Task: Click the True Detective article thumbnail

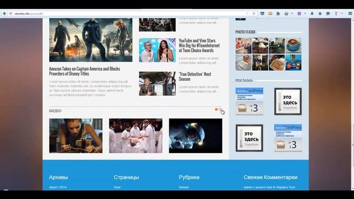Action: click(x=157, y=83)
